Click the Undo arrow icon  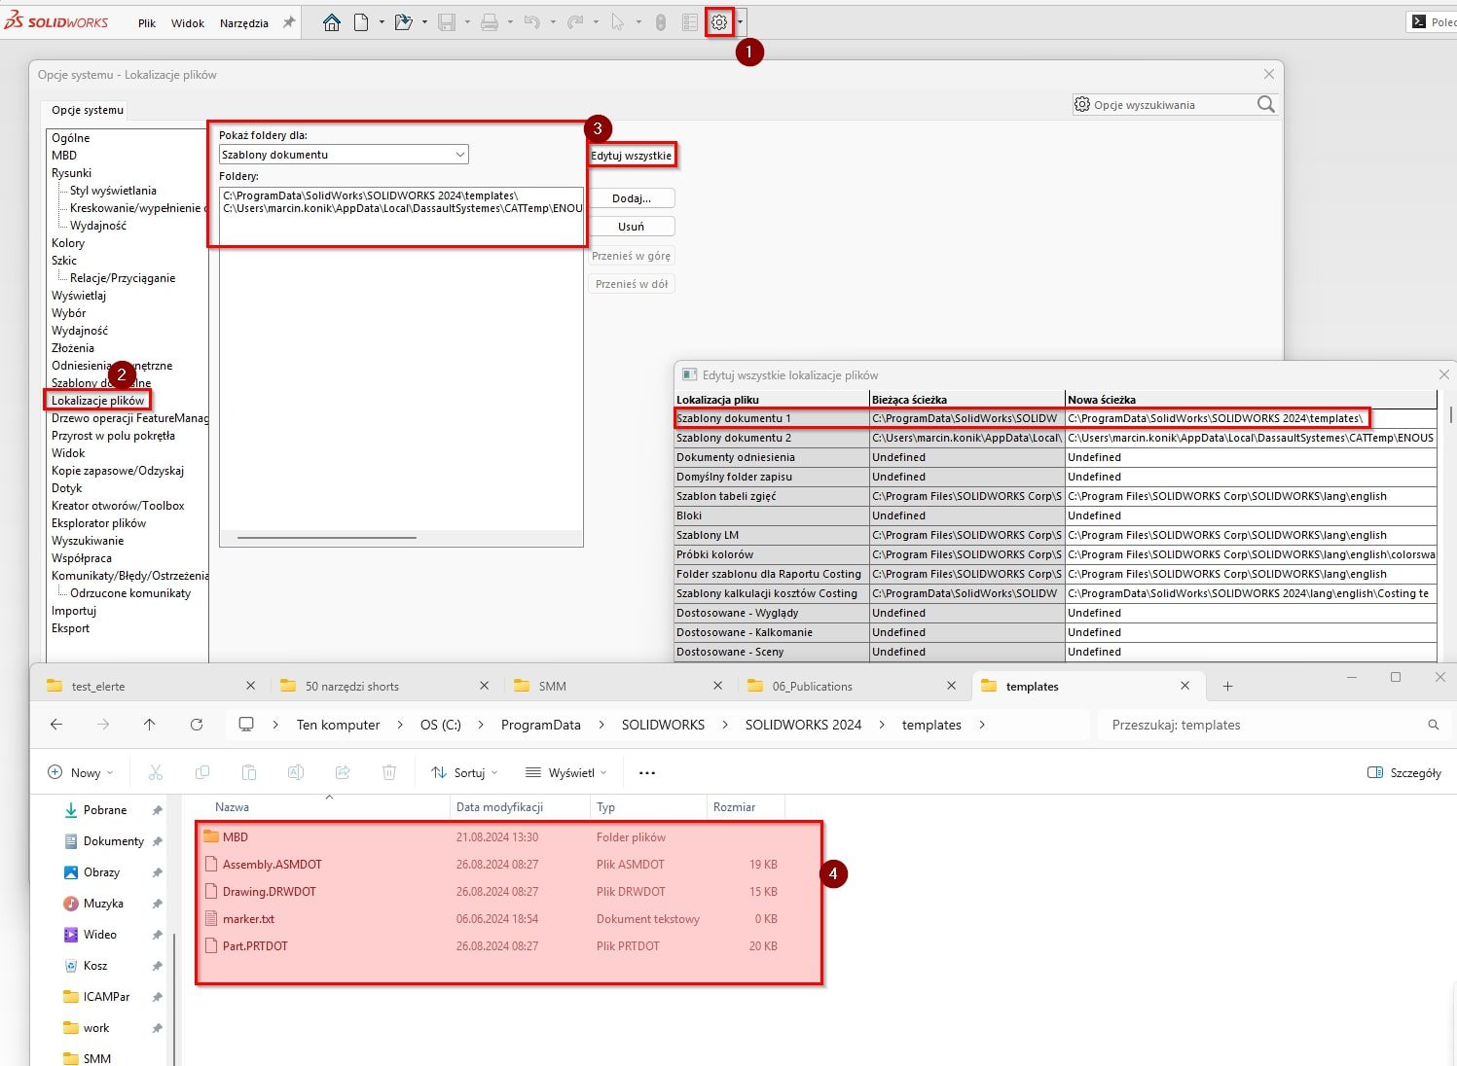(531, 22)
